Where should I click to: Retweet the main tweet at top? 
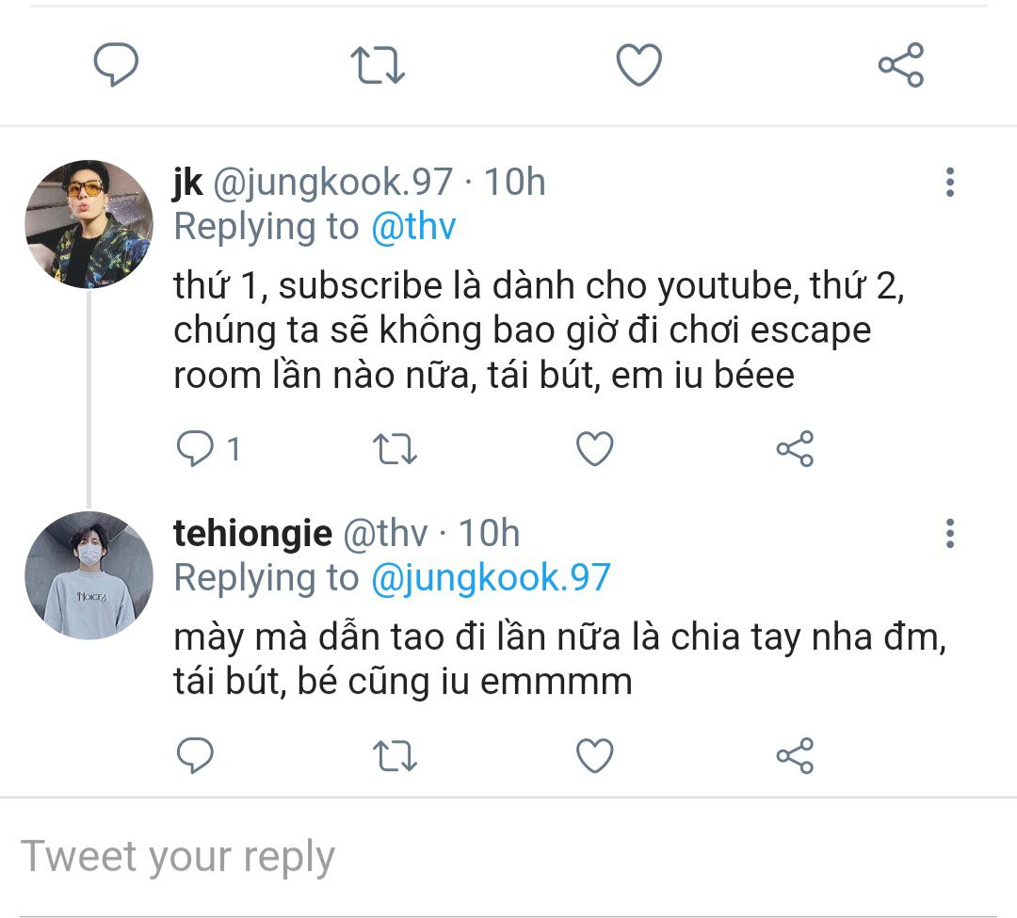pyautogui.click(x=378, y=66)
